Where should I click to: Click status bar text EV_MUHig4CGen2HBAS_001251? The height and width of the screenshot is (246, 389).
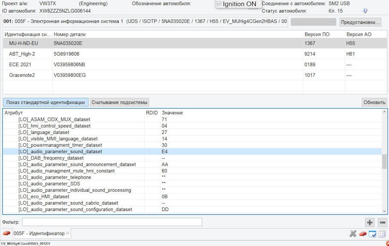(26, 244)
